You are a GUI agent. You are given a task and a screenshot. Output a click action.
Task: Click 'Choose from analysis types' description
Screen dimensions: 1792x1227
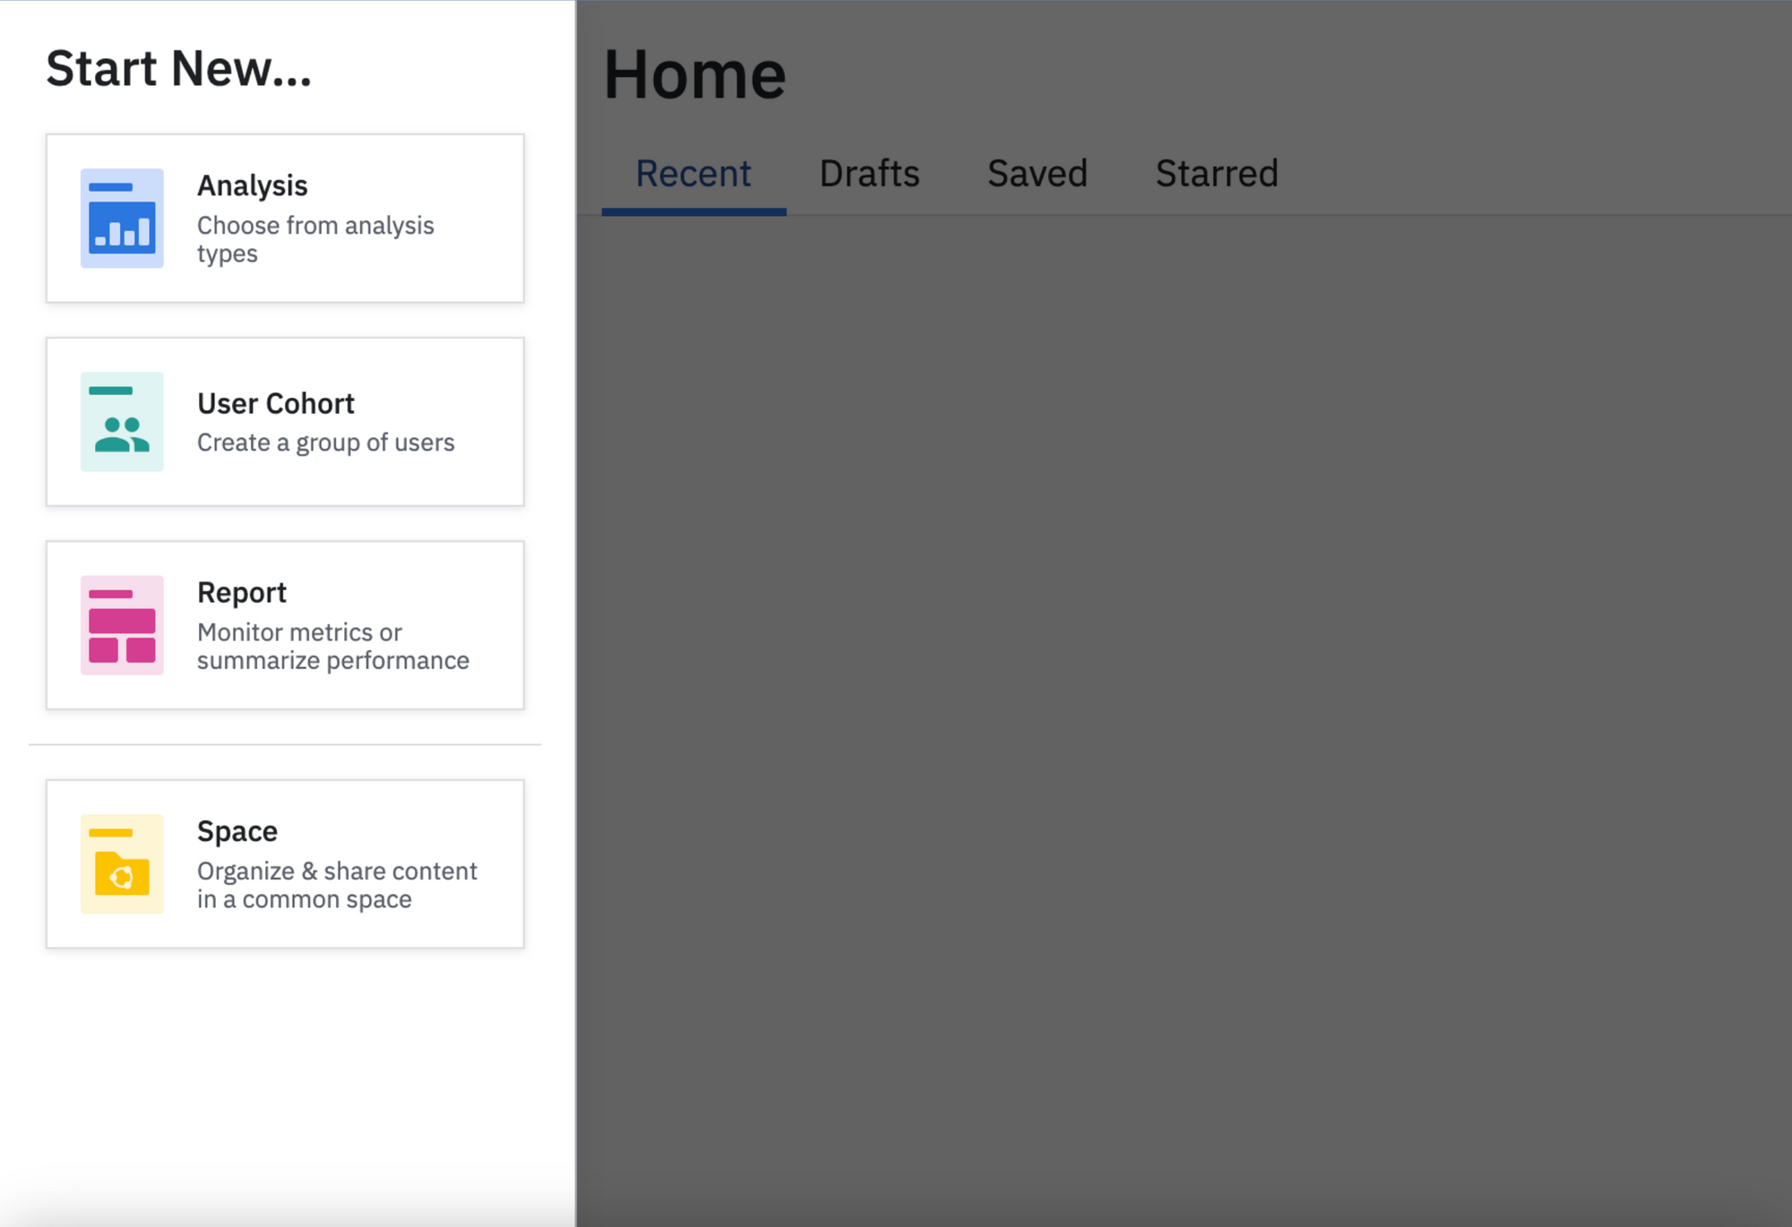pos(315,239)
